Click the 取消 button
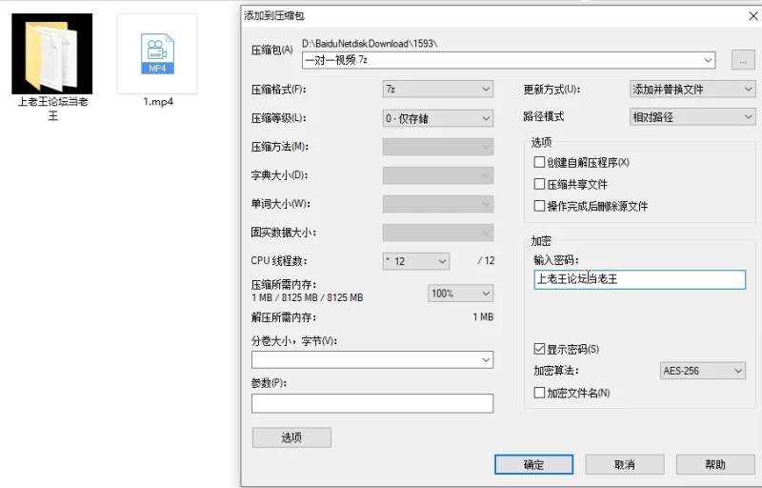The height and width of the screenshot is (488, 762). pyautogui.click(x=625, y=464)
